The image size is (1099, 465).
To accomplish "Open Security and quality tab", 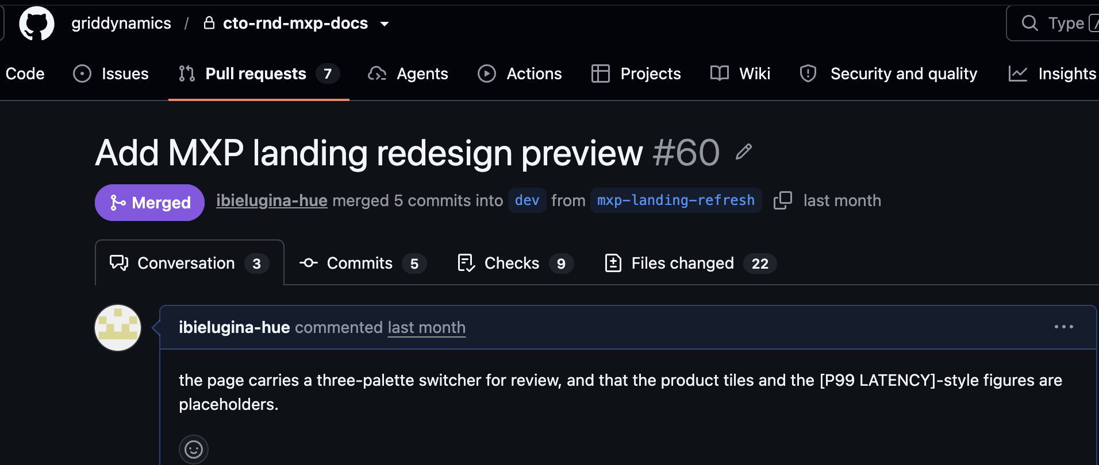I will [888, 73].
